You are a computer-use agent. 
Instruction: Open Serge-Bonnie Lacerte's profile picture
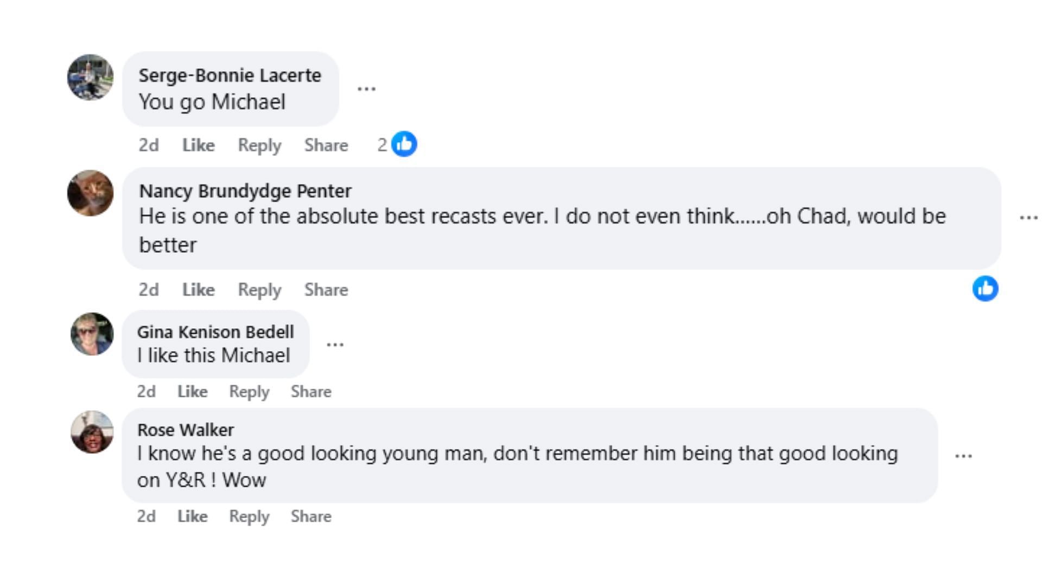click(x=90, y=77)
